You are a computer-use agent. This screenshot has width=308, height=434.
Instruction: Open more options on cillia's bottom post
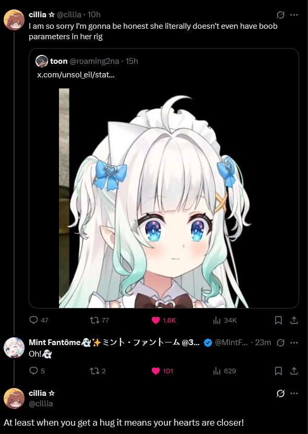[x=294, y=393]
